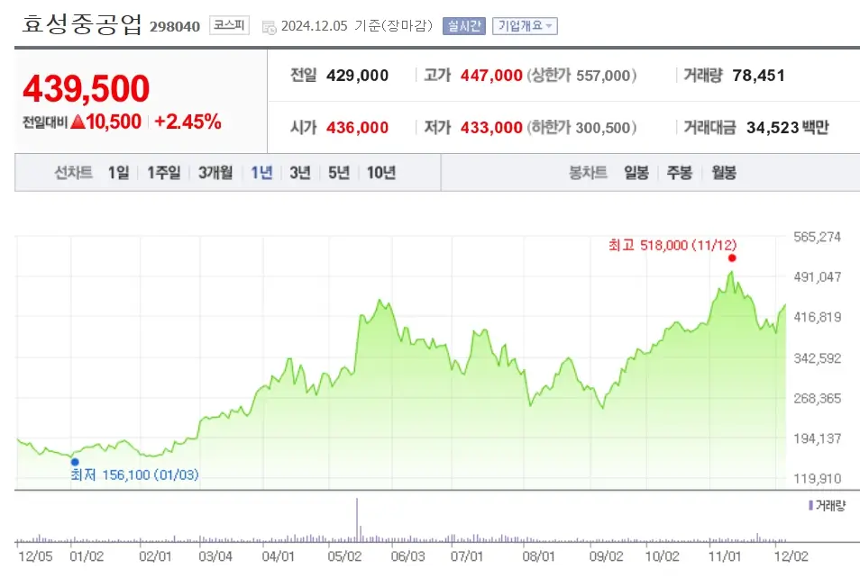Open the 기업개요 dropdown
Viewport: 860px width, 578px height.
point(525,26)
